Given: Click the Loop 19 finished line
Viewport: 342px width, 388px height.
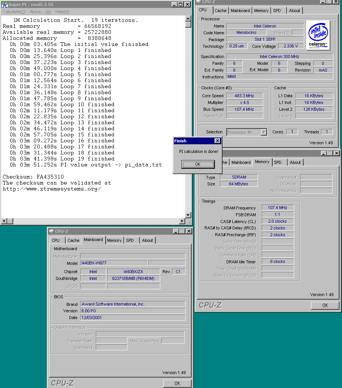Looking at the screenshot, I should click(62, 159).
